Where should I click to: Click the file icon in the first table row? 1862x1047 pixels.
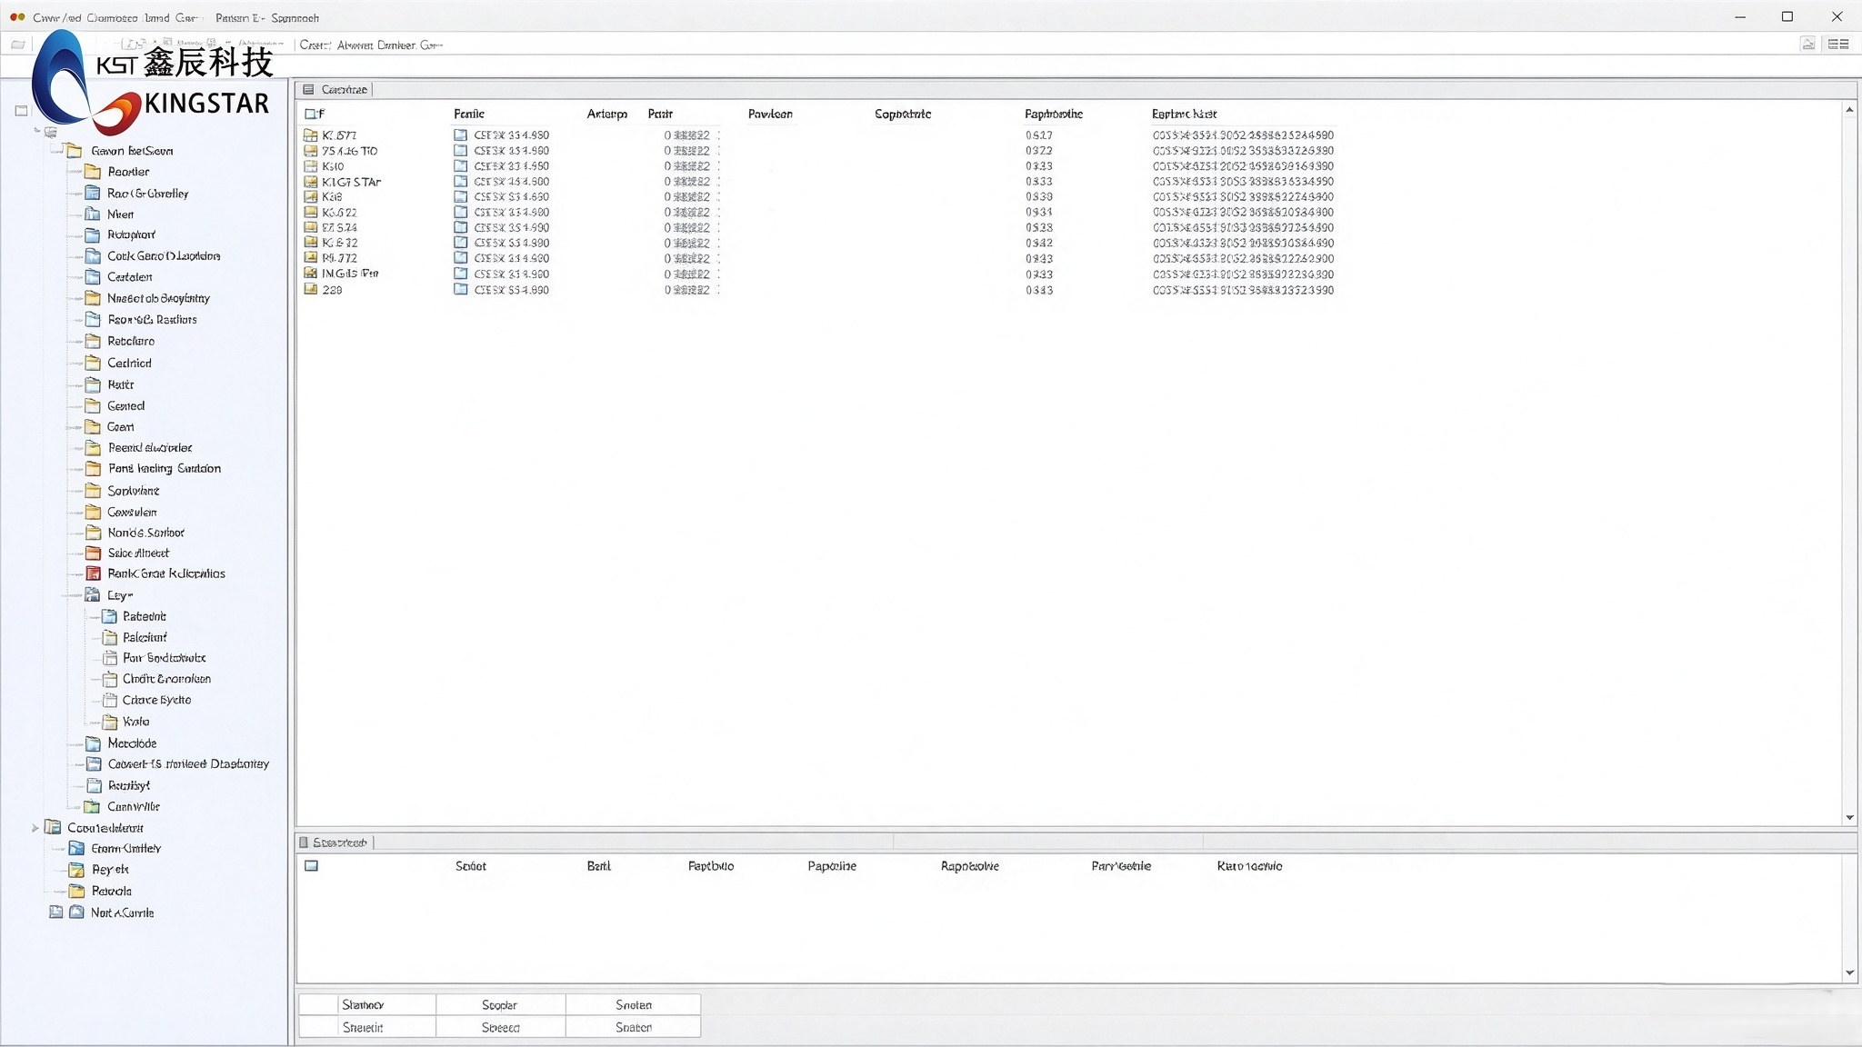(461, 135)
